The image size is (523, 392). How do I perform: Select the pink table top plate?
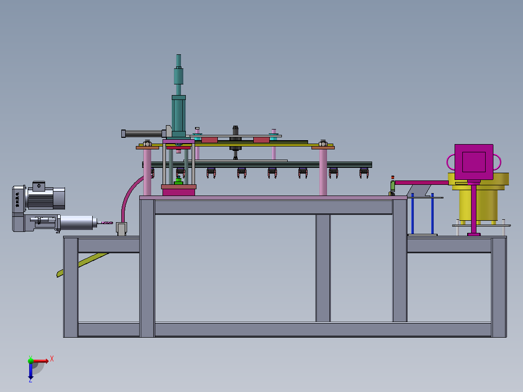click(273, 198)
